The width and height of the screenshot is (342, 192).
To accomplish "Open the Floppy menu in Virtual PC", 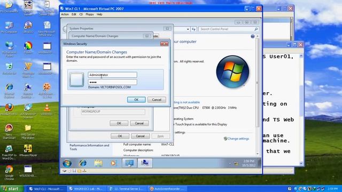I will point(90,14).
